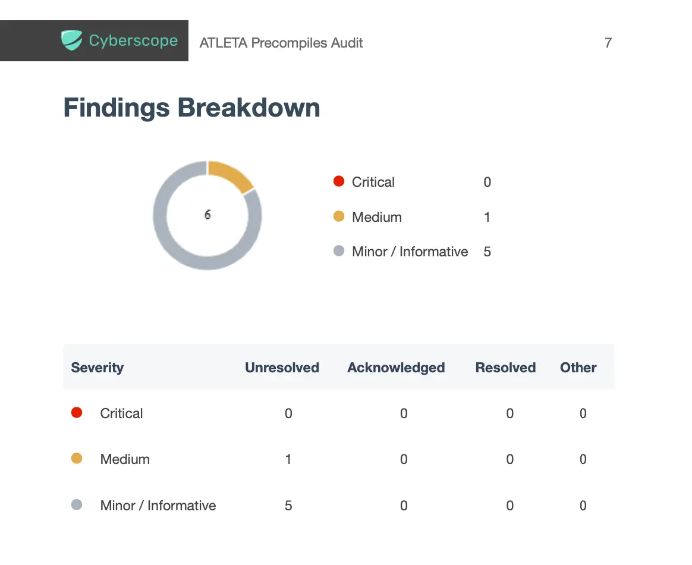Click Acknowledged value 0 in Minor / Informative row
692x565 pixels.
pyautogui.click(x=404, y=506)
